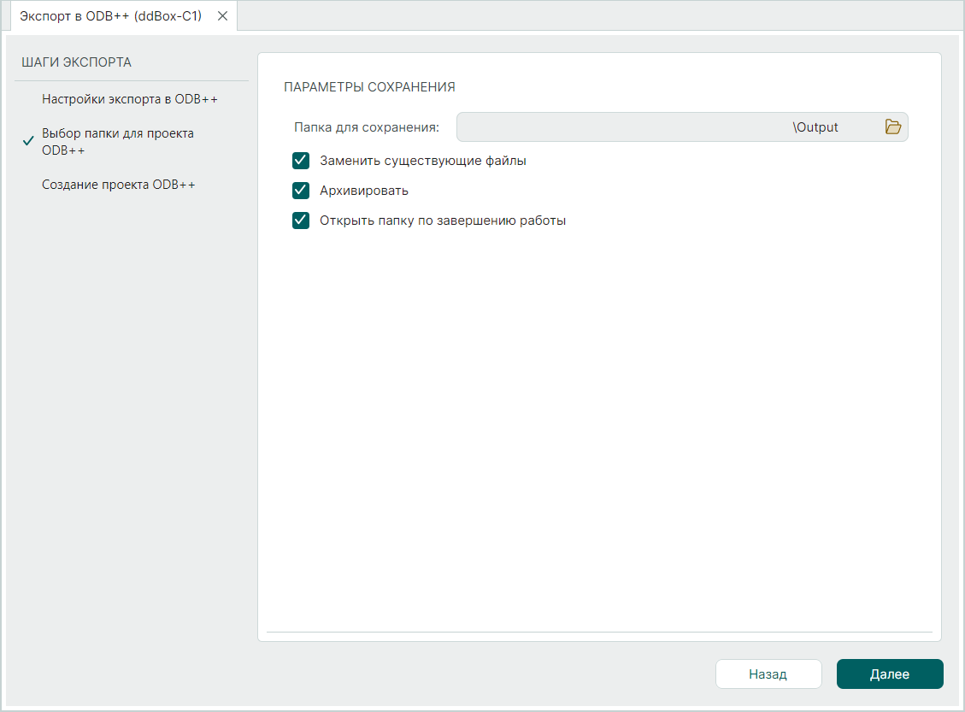Click the checkmark icon beside current step
The height and width of the screenshot is (712, 965).
click(28, 142)
